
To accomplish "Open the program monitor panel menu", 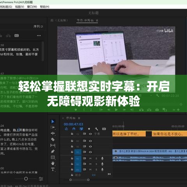I will coord(97,21).
